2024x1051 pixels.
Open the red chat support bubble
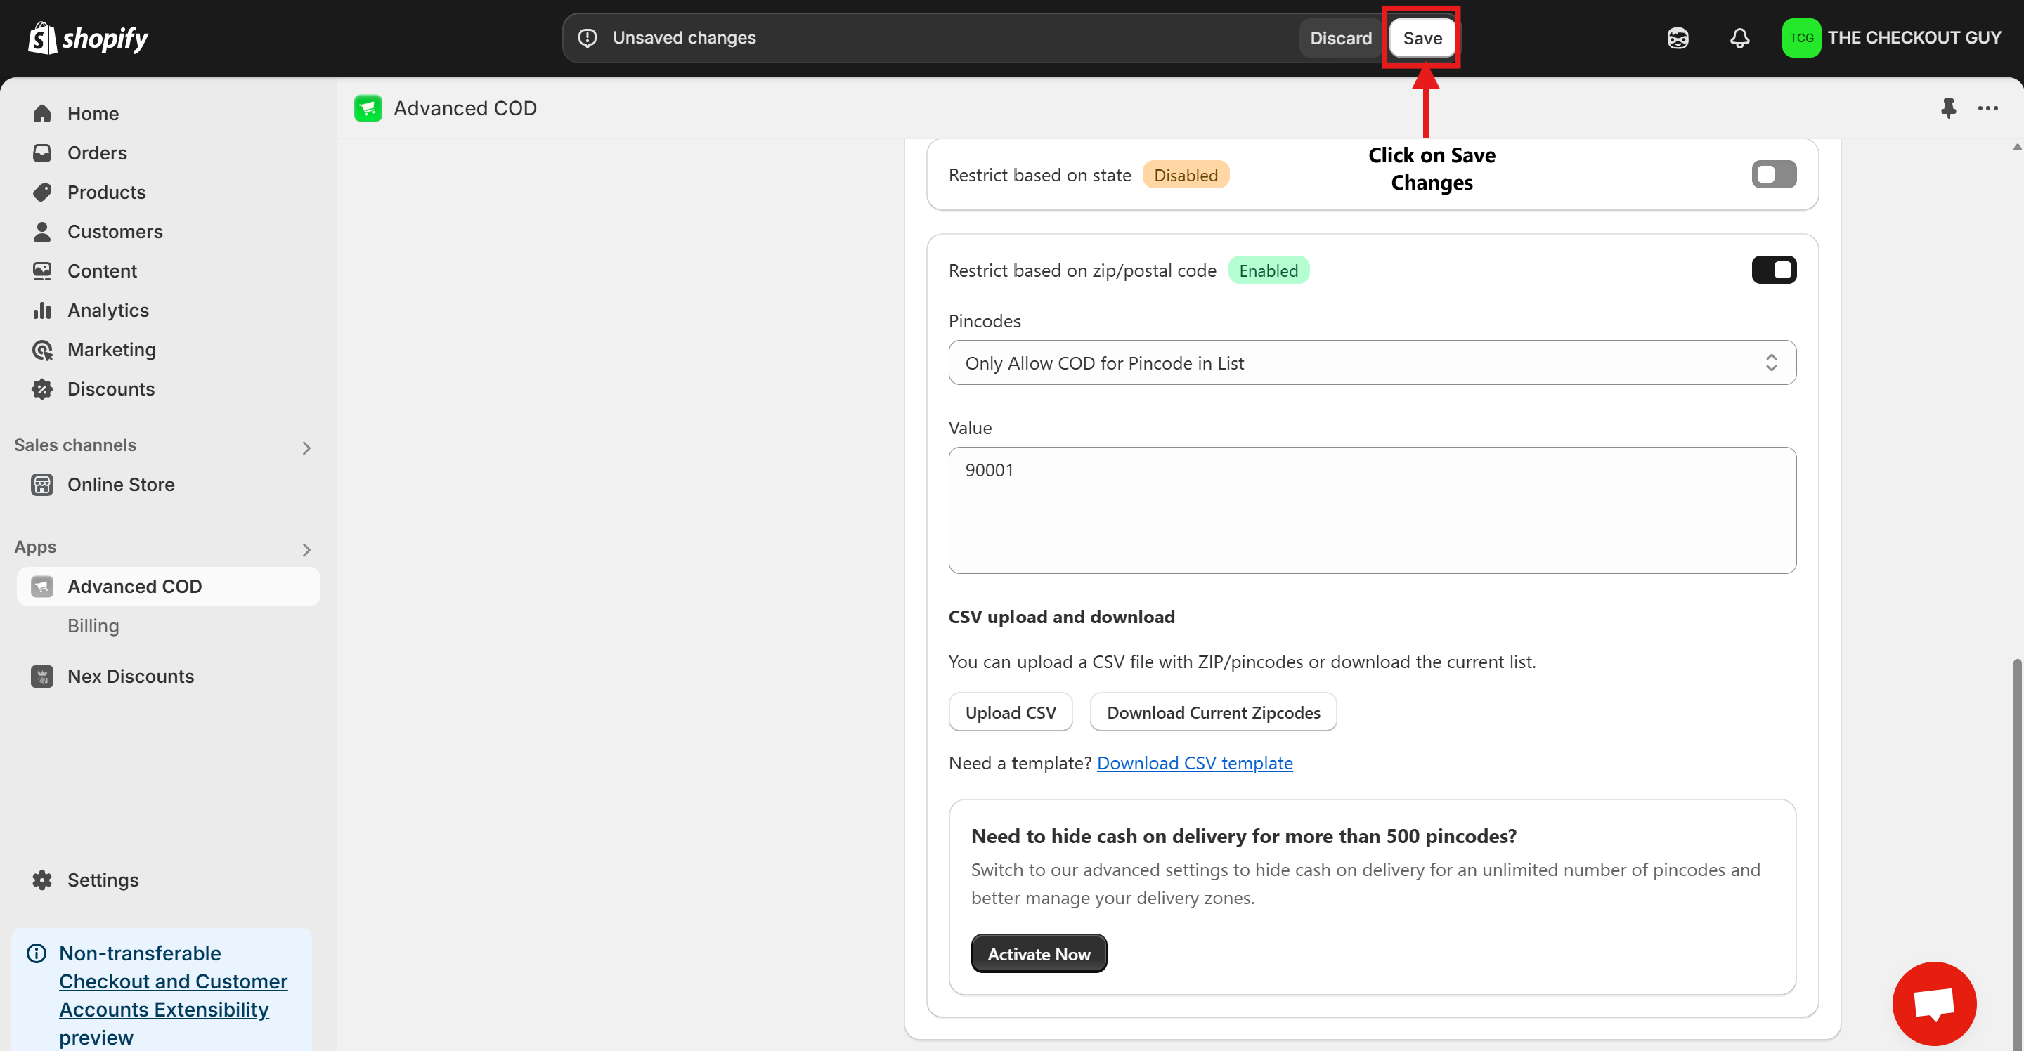coord(1933,1003)
